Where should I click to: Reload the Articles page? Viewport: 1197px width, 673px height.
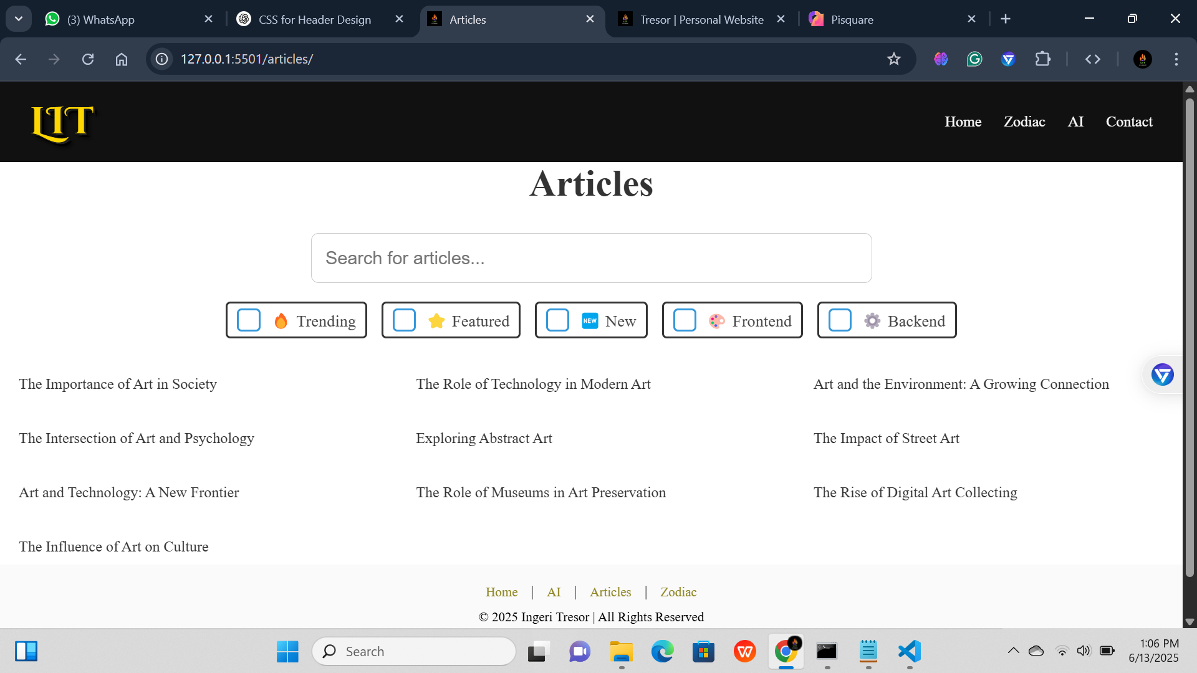point(88,59)
